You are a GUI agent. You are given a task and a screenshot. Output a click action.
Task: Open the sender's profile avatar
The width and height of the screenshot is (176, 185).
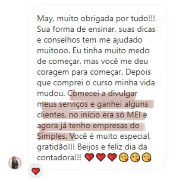(x=15, y=163)
